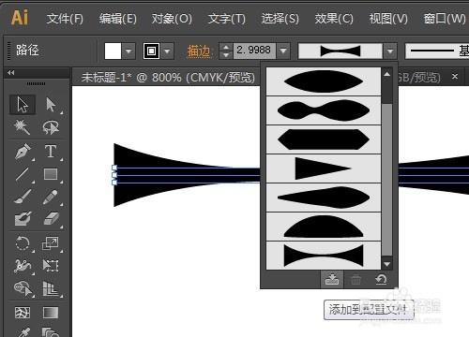469x337 pixels.
Task: Choose the hexagonal bar width profile
Action: [324, 139]
